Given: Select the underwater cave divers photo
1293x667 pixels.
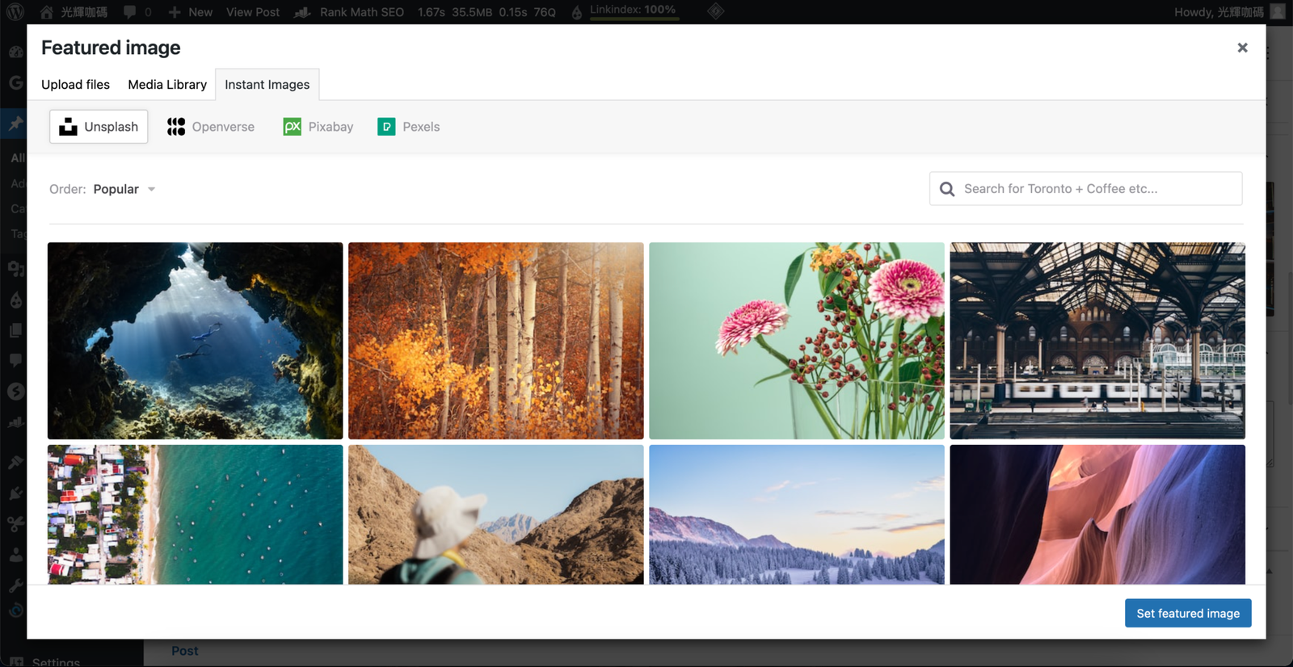Looking at the screenshot, I should (x=195, y=341).
